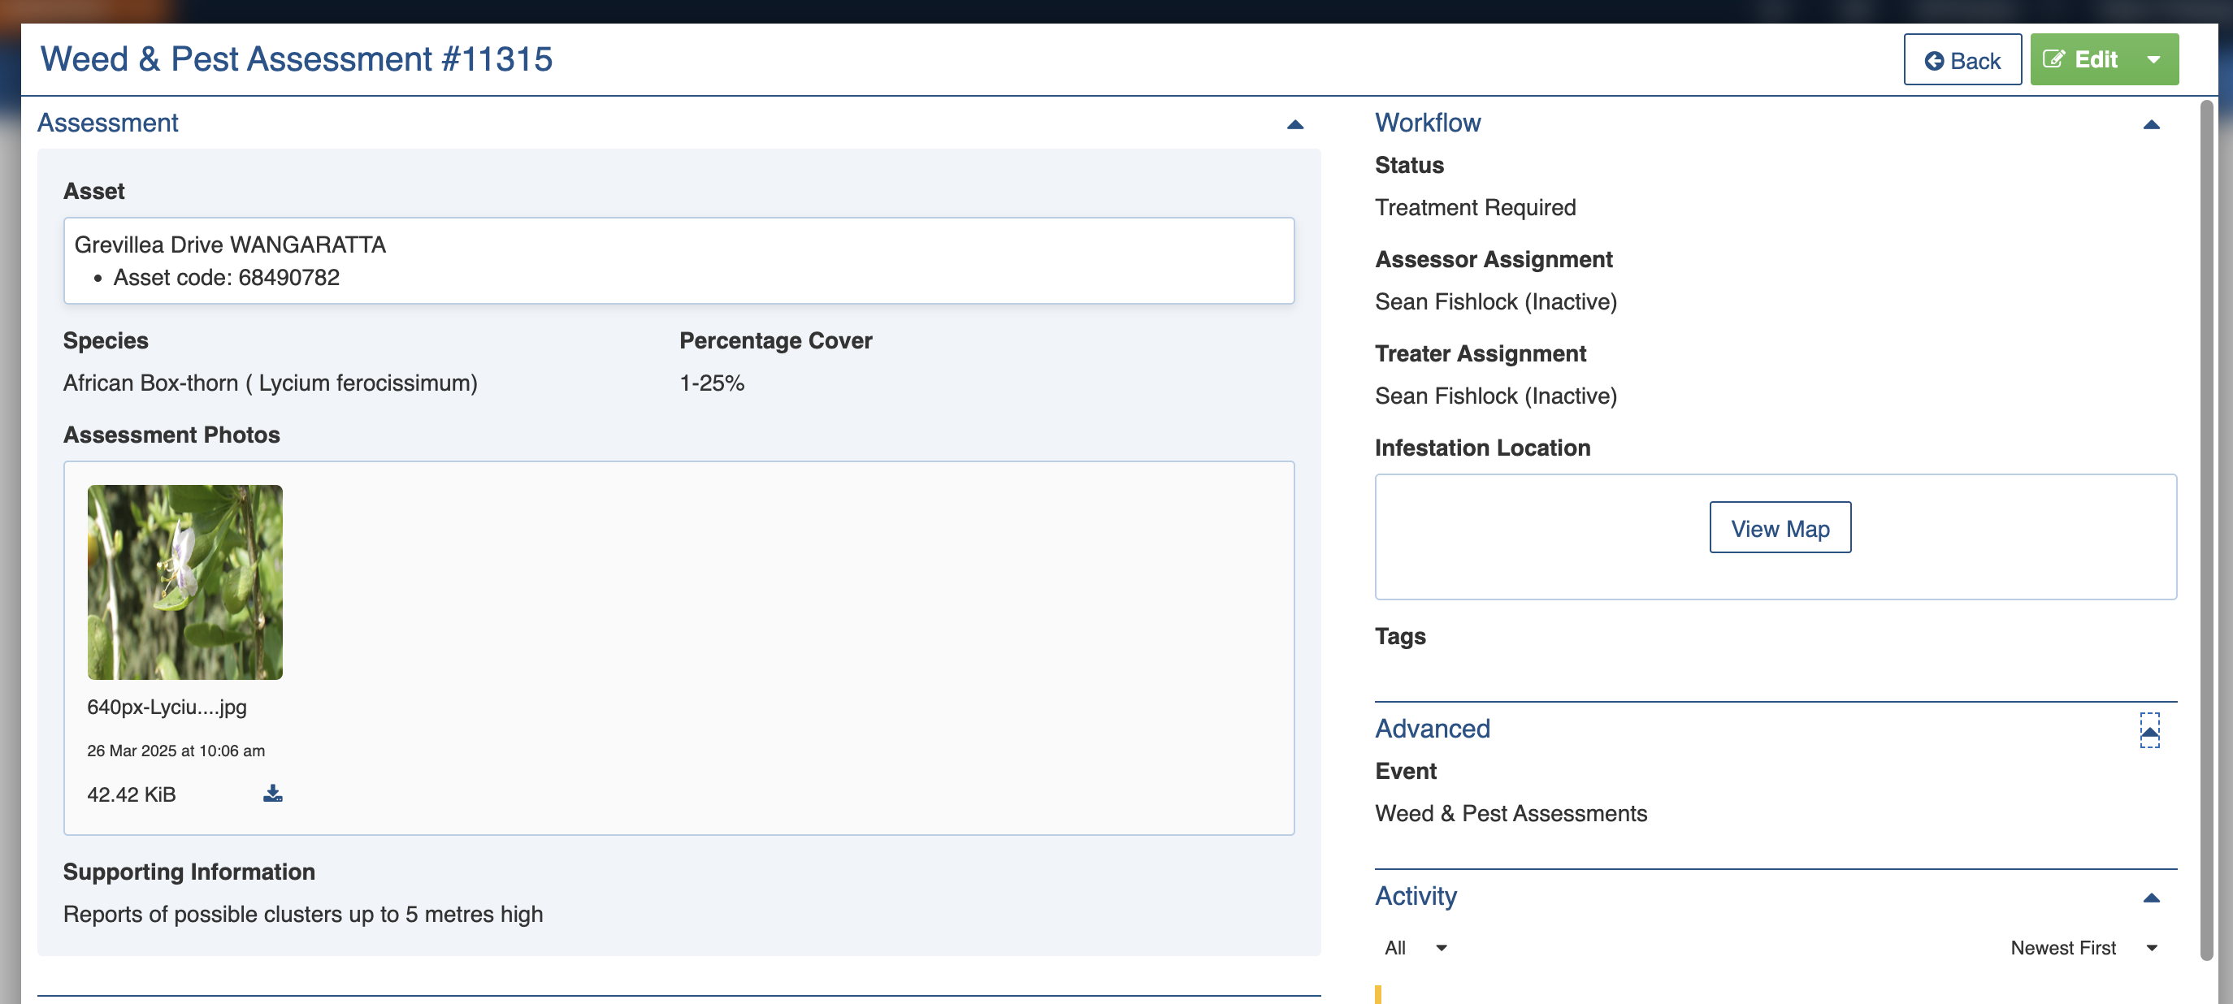Open the View Map button
The width and height of the screenshot is (2233, 1004).
[1780, 527]
